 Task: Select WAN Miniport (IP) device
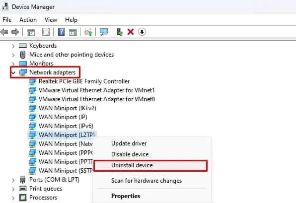63,117
